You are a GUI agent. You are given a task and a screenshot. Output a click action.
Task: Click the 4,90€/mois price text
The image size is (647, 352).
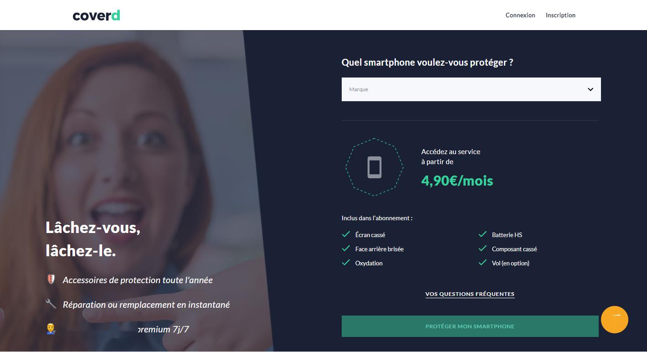coord(457,181)
